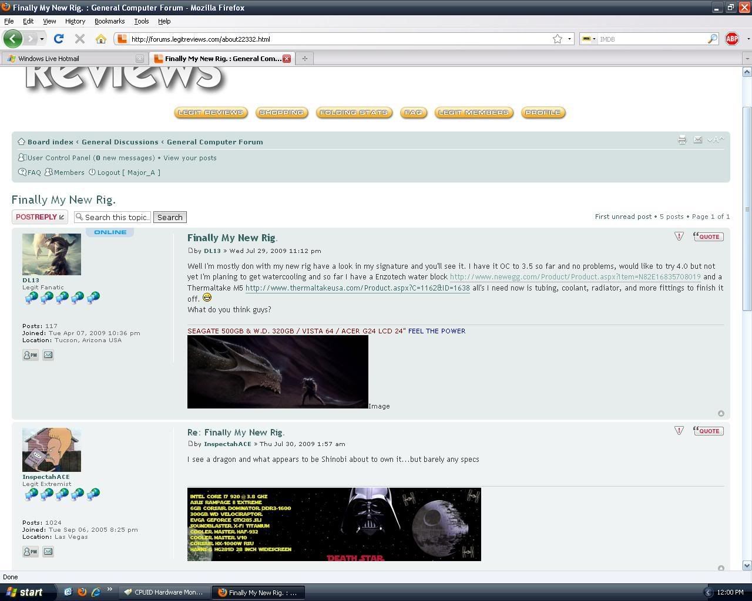Open the back/forward history dropdown arrow
Screen dimensions: 752x601
click(42, 39)
